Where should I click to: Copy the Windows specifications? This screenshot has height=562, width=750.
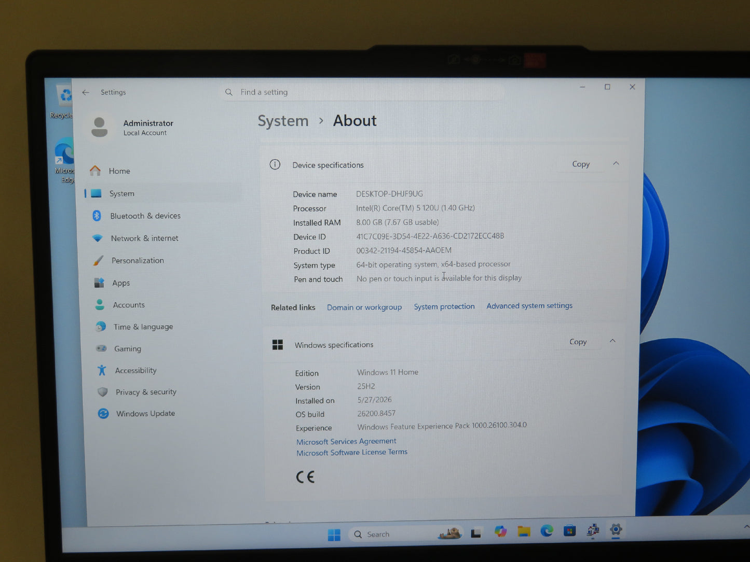[x=578, y=342]
